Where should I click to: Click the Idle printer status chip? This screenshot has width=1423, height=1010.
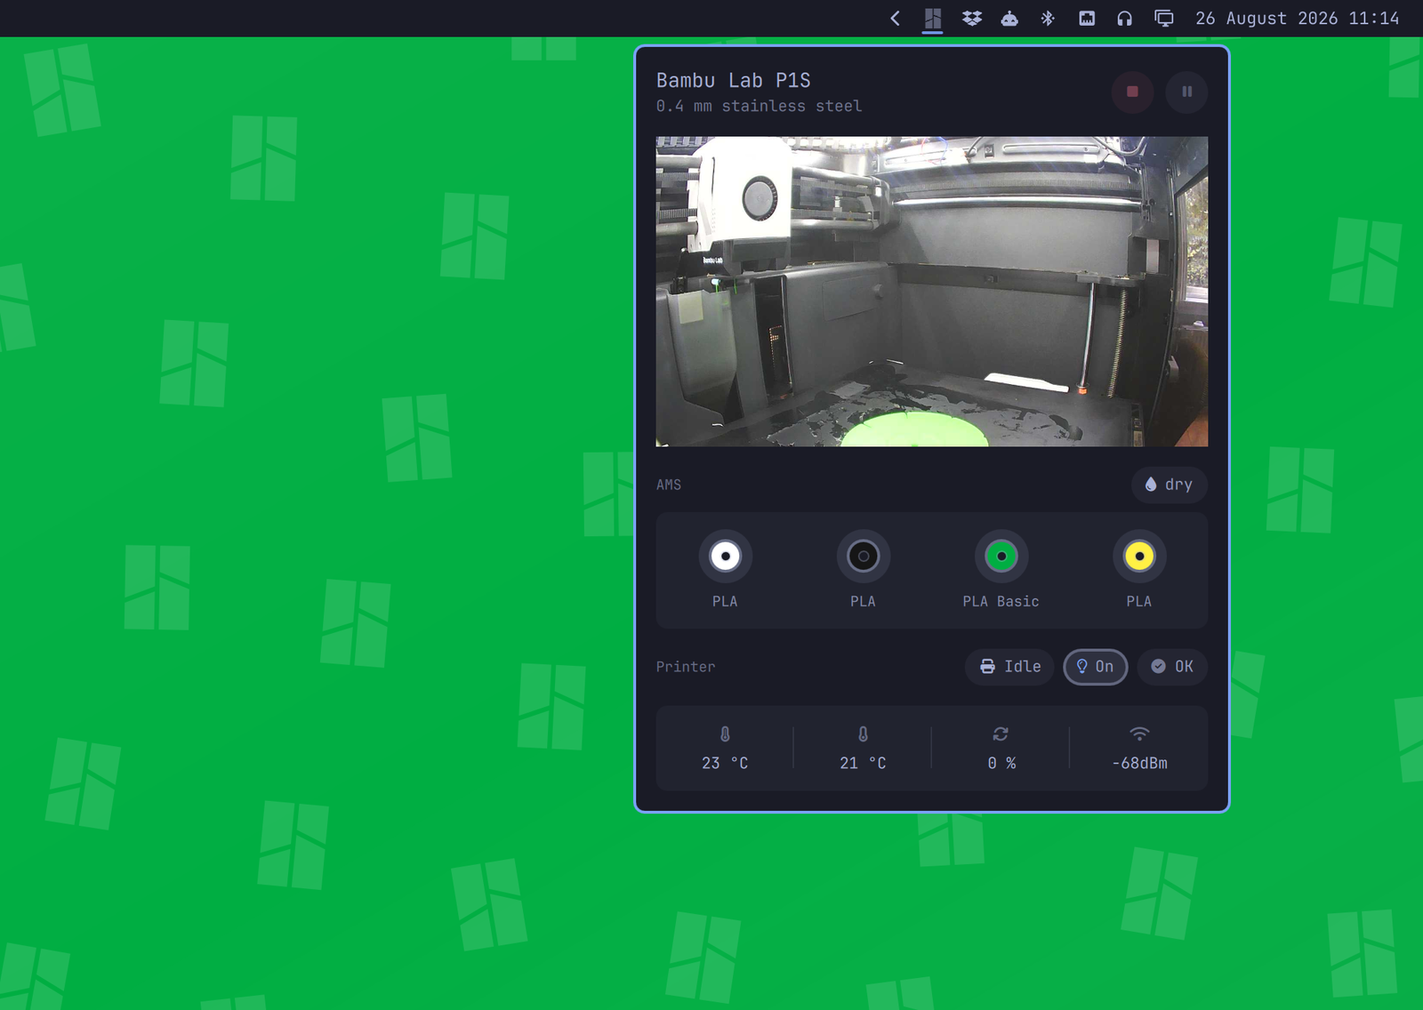(x=1009, y=667)
